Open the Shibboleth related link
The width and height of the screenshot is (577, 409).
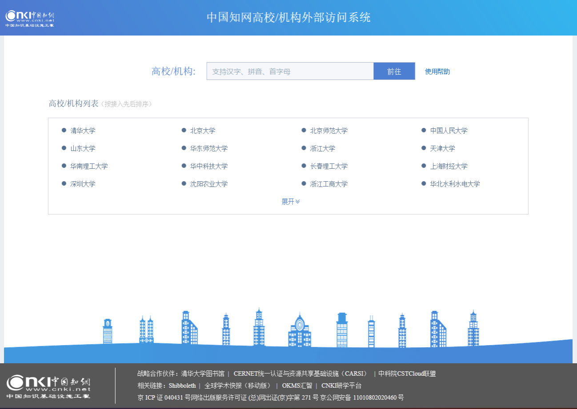182,386
